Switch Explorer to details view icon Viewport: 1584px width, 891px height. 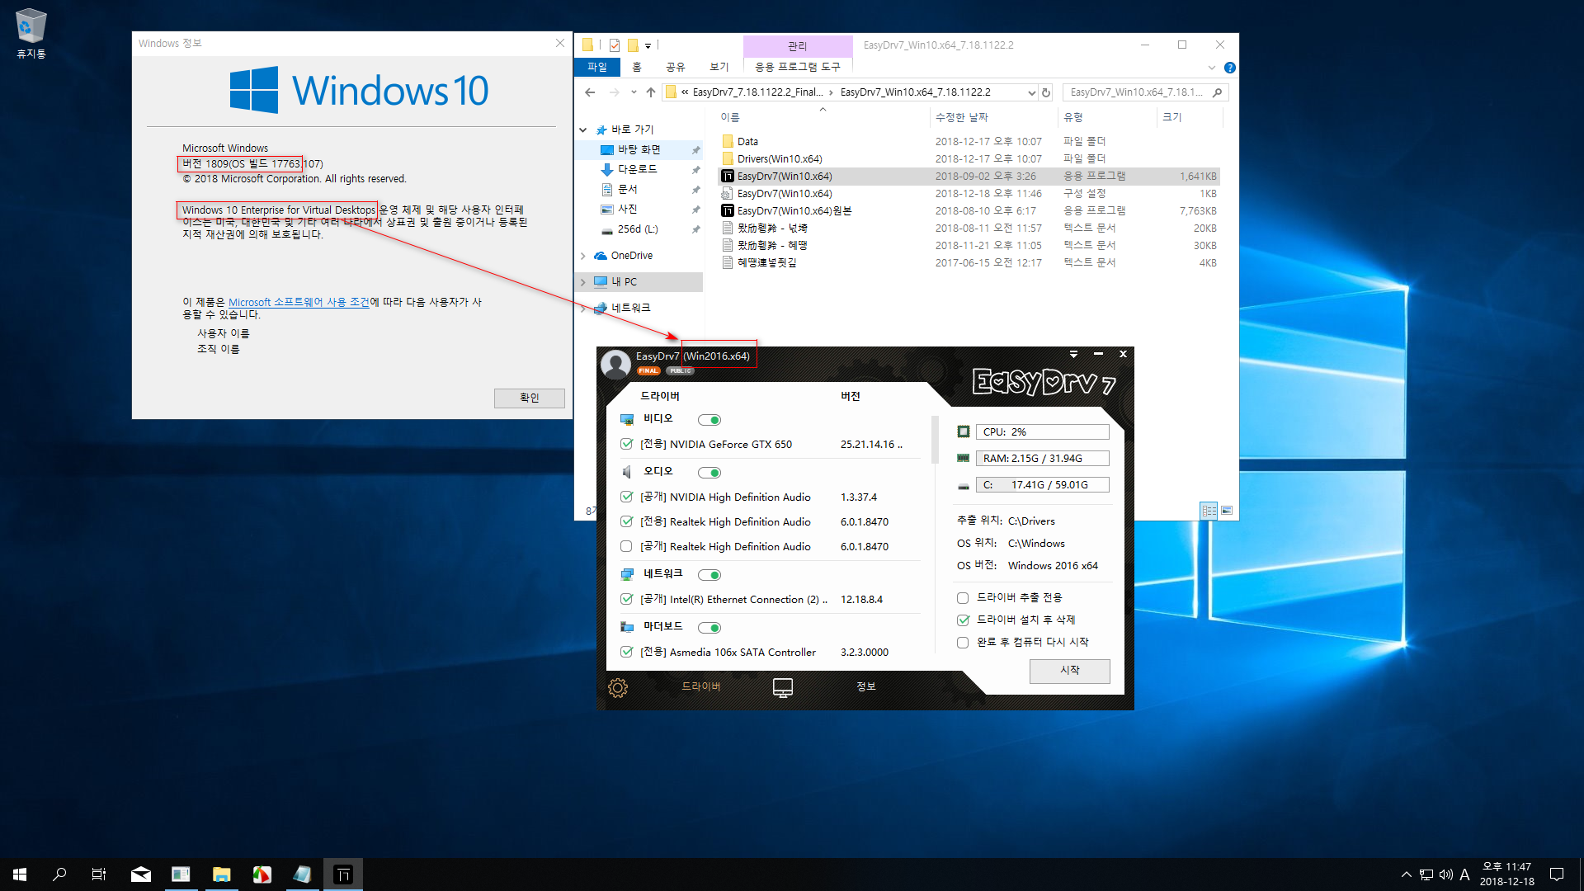point(1209,511)
